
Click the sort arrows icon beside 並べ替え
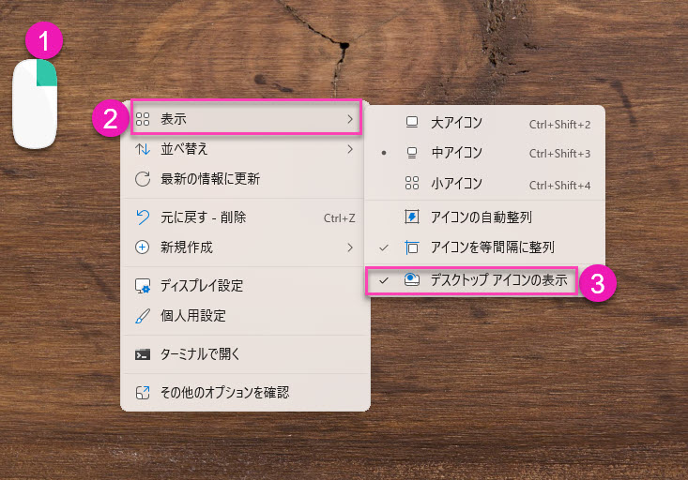tap(143, 149)
